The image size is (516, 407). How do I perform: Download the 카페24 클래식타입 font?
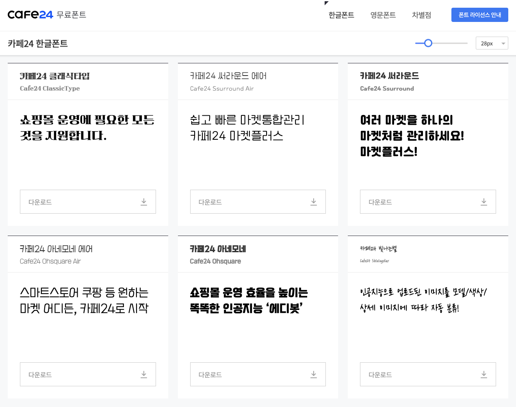(88, 201)
